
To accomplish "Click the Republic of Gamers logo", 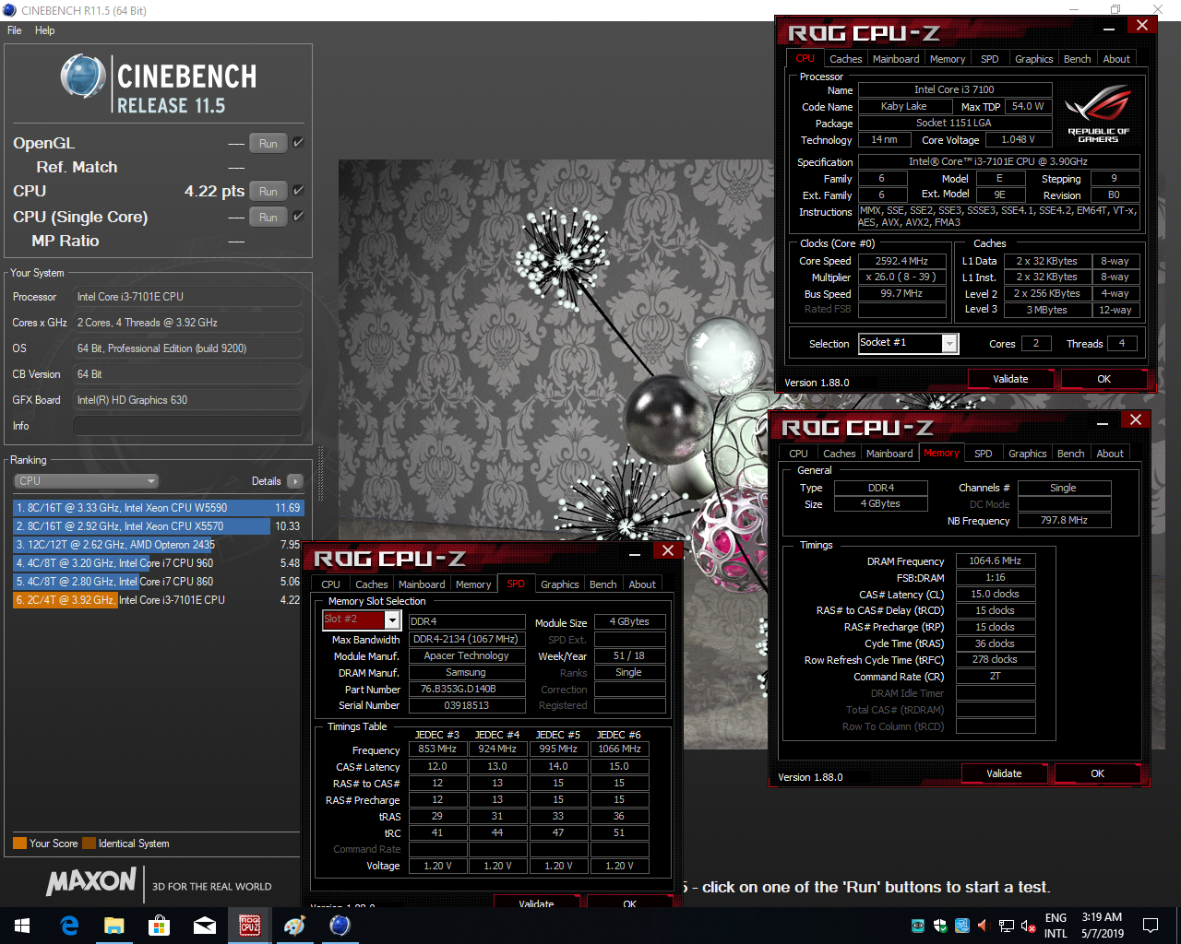I will pyautogui.click(x=1098, y=113).
